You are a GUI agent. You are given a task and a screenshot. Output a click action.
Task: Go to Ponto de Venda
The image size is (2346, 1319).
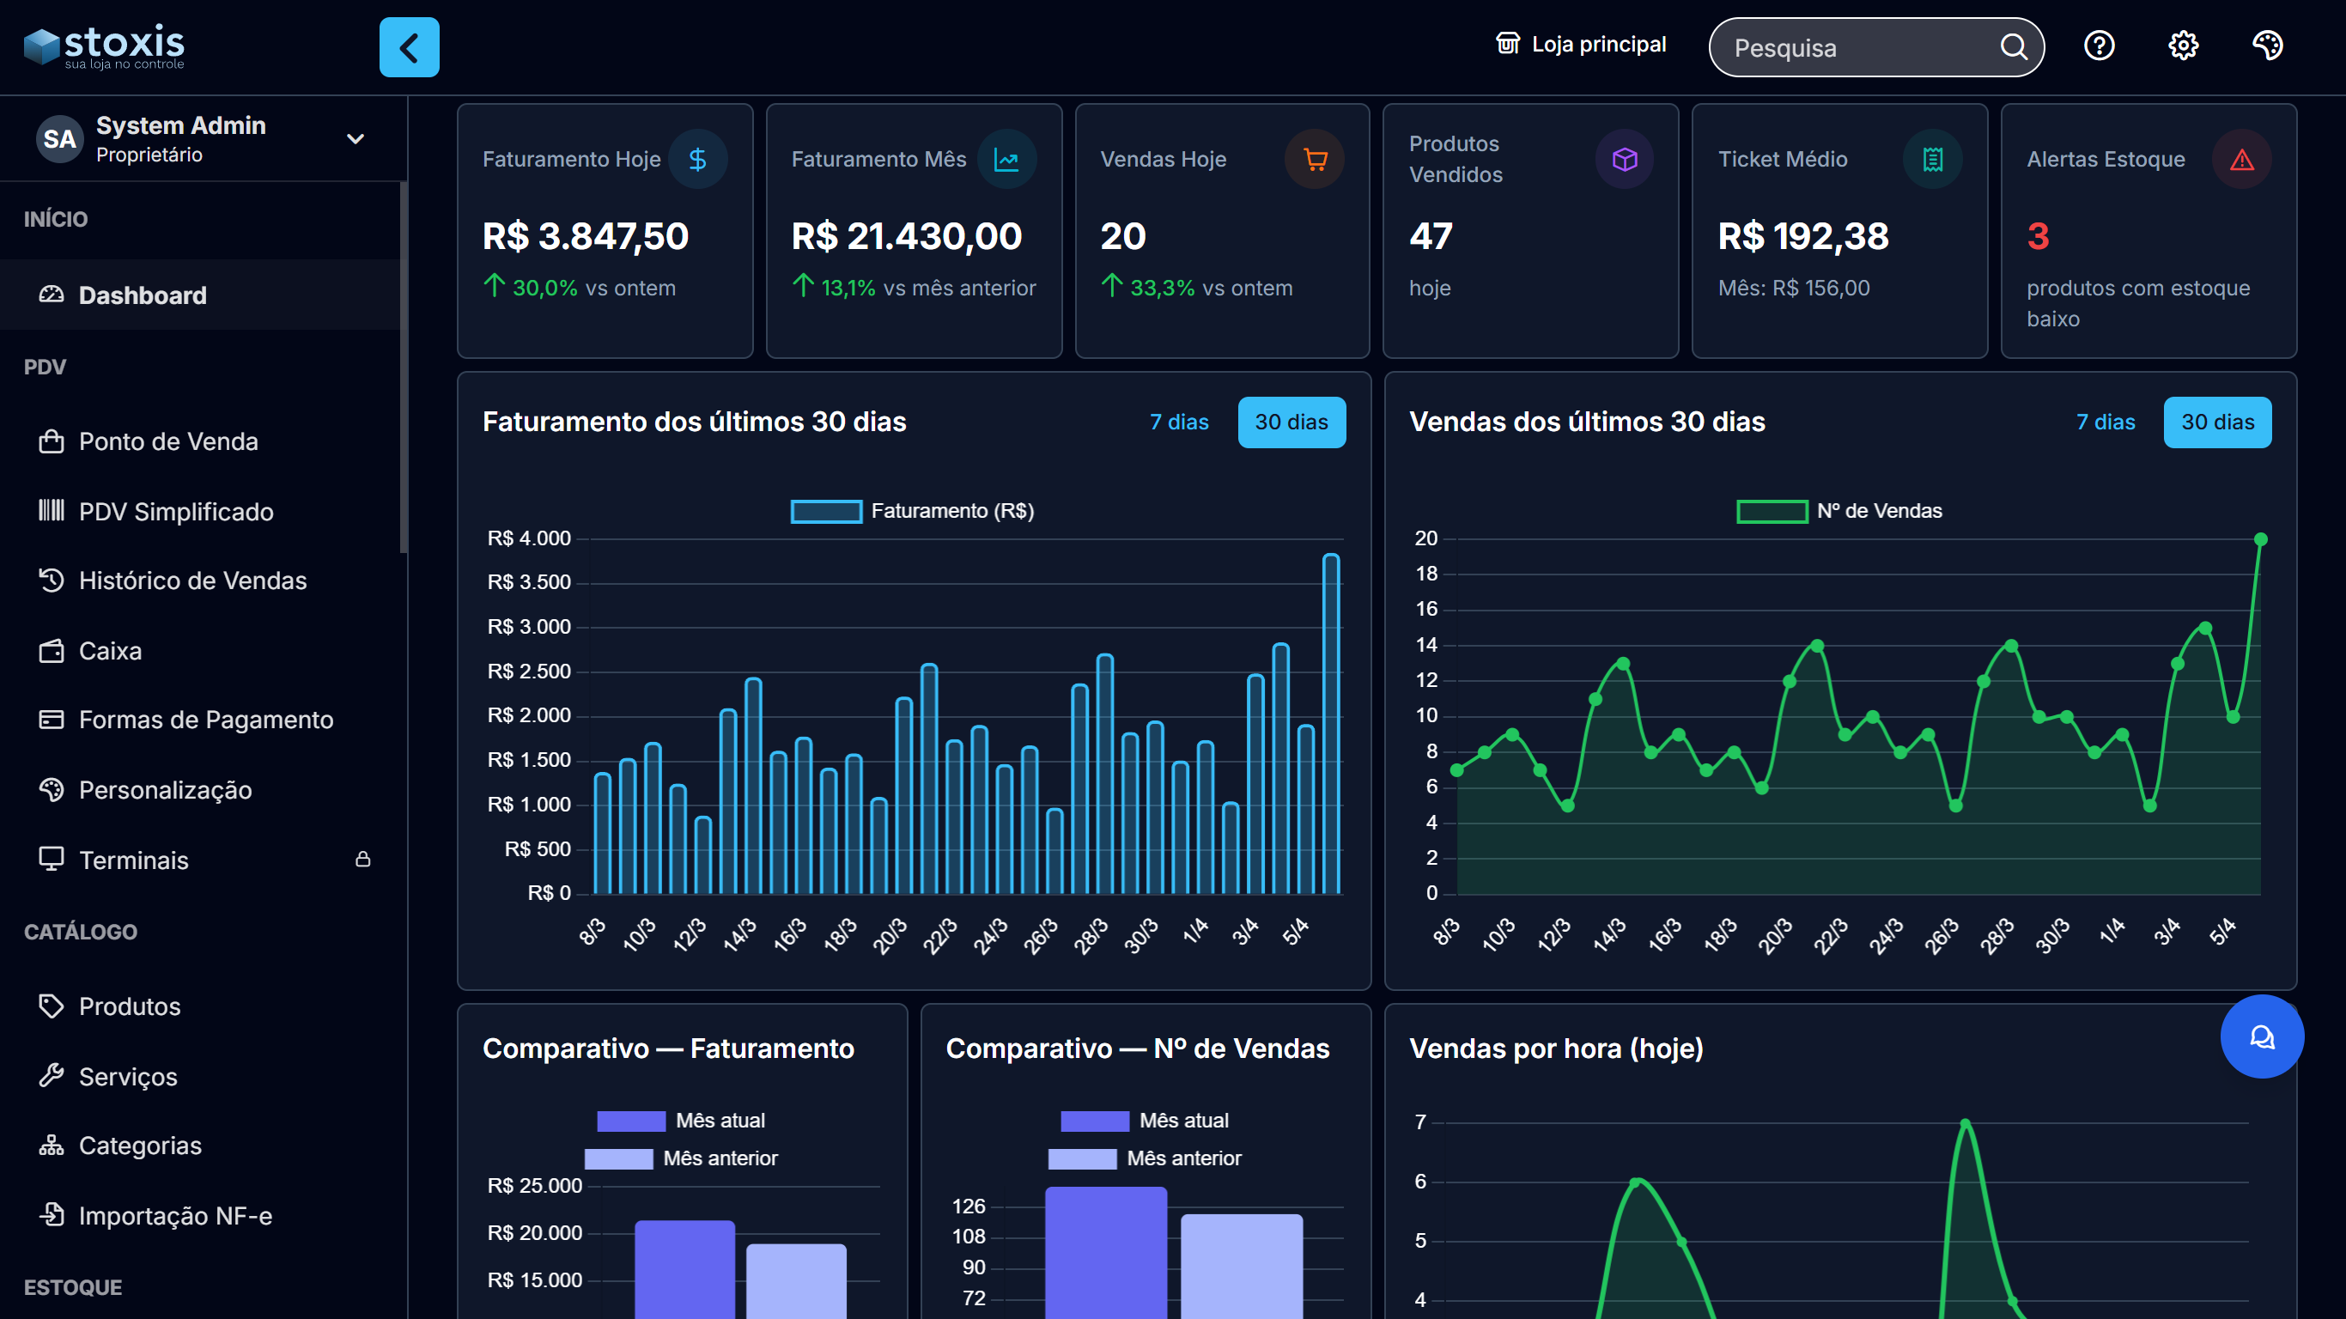pyautogui.click(x=199, y=441)
